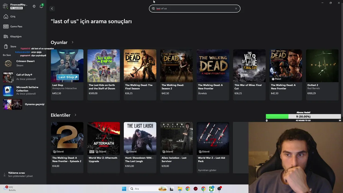Open The Walking Dead: Season 2 cover

pos(176,66)
